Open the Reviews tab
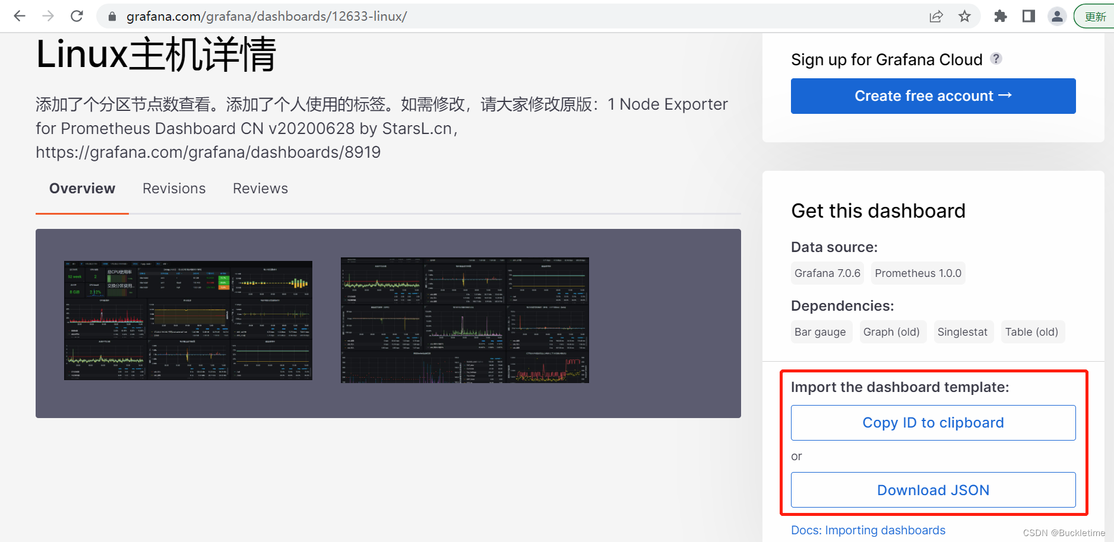 [260, 189]
